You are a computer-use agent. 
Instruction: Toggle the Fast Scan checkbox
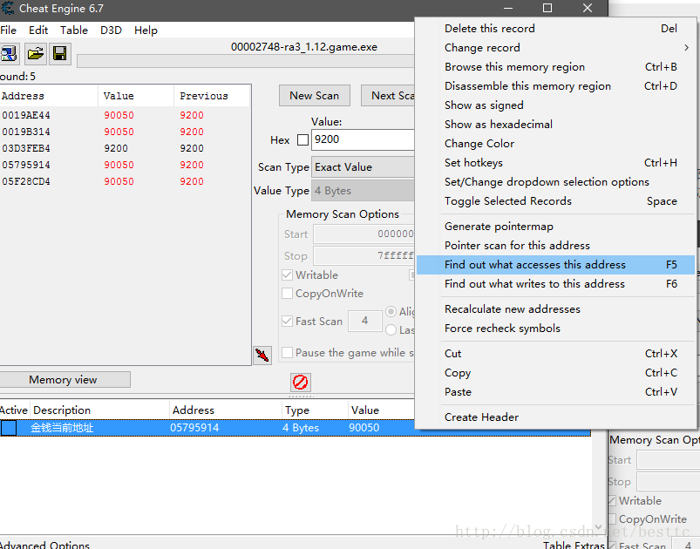click(287, 322)
